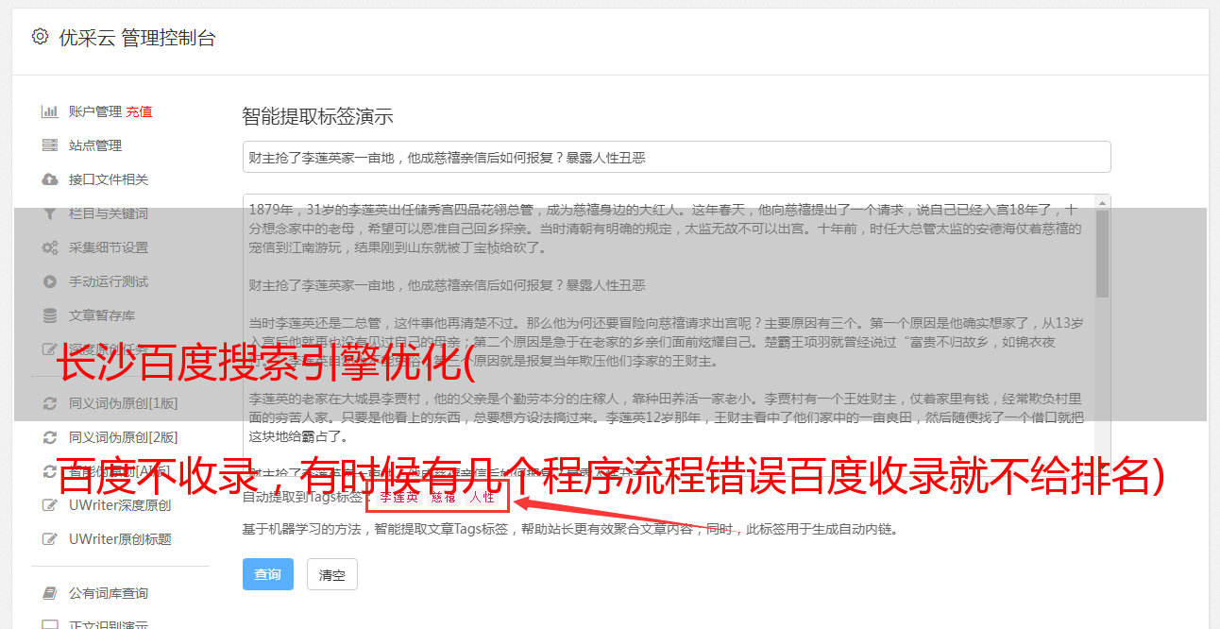Open 账户管理 bar chart icon

click(50, 111)
